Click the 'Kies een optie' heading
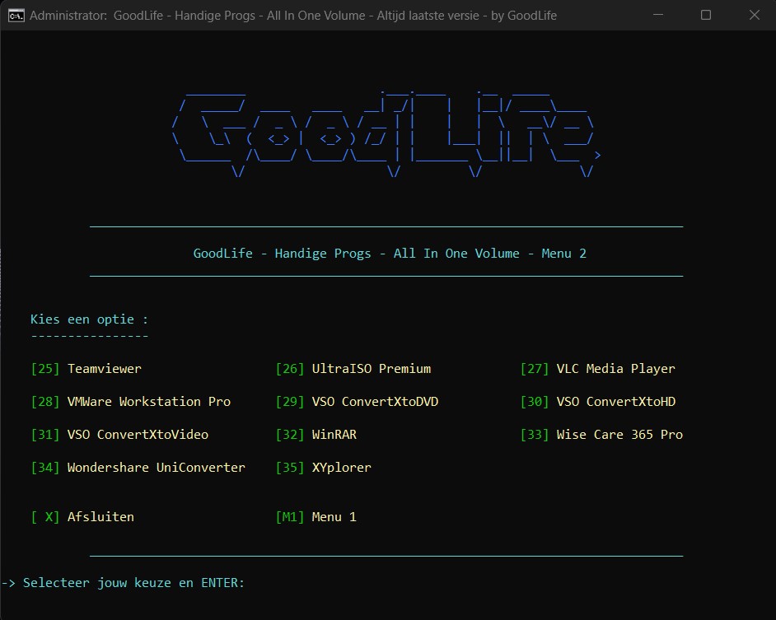 coord(89,319)
